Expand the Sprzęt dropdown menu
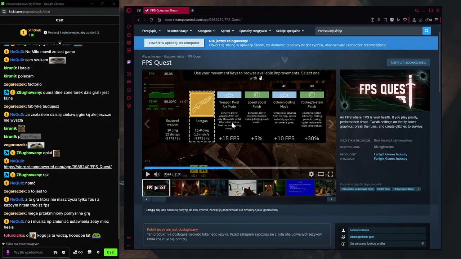This screenshot has height=259, width=461. (228, 31)
